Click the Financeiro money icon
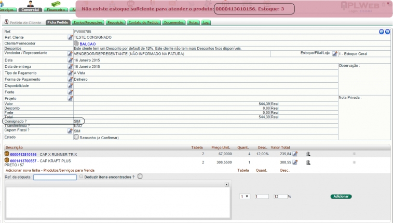 56,4
